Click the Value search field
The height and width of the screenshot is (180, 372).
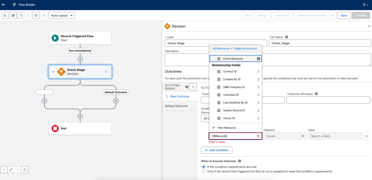point(335,136)
